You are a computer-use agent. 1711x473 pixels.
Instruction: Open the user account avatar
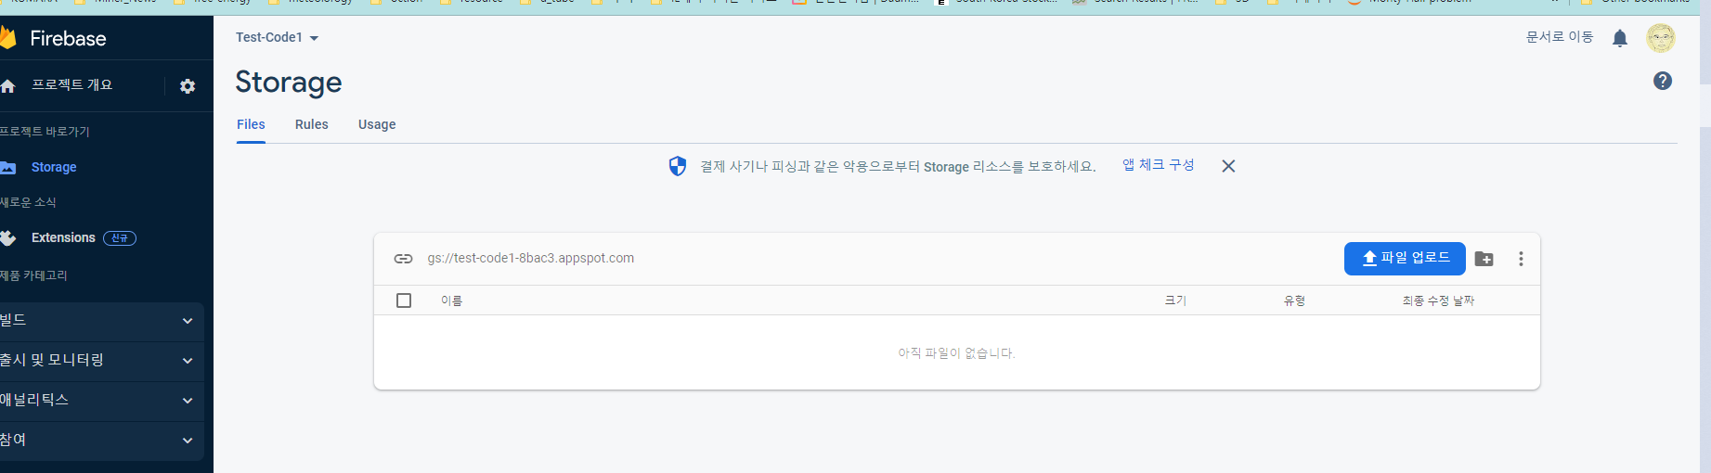(x=1661, y=38)
